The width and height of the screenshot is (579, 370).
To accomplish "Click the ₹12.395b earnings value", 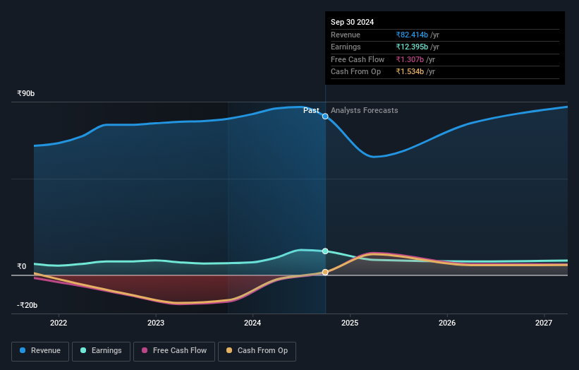I will [x=412, y=47].
